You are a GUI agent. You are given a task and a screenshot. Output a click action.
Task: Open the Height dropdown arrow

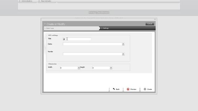pos(111,68)
